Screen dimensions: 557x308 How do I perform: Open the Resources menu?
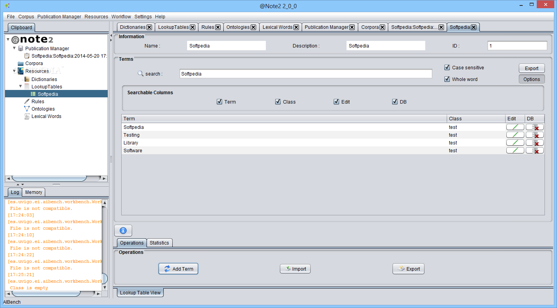tap(96, 17)
